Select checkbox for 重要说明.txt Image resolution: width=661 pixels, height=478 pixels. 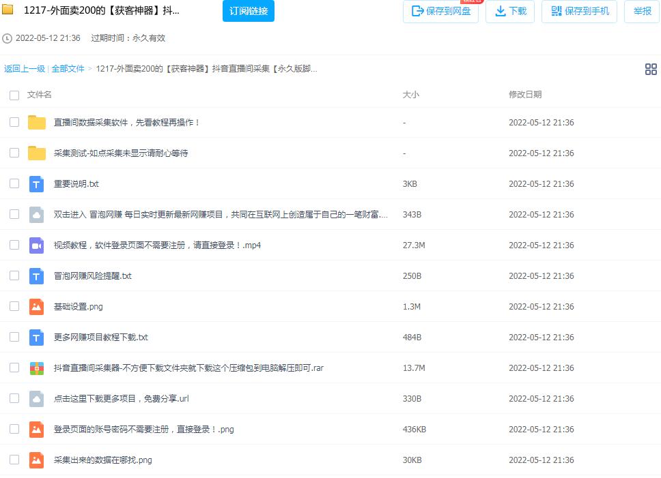[x=14, y=183]
